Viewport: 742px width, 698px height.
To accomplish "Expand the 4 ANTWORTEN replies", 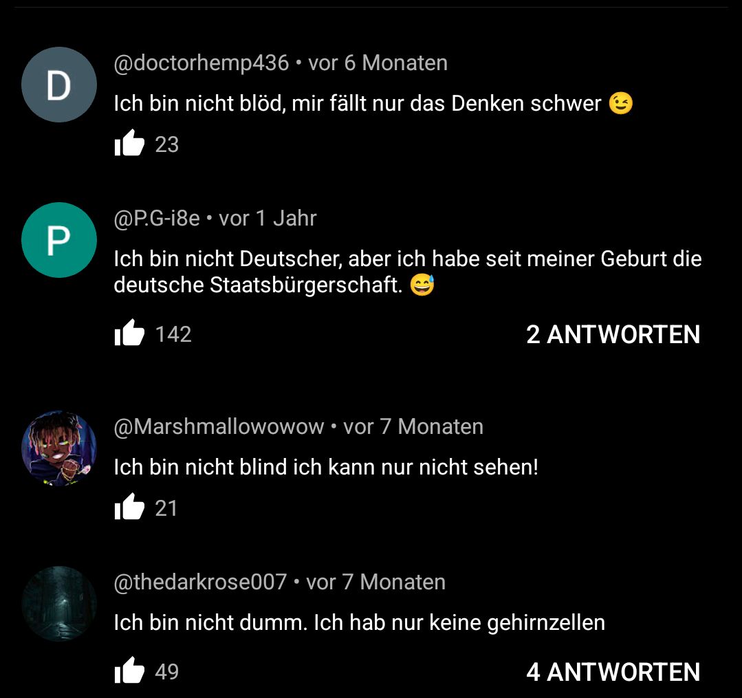I will (x=613, y=672).
